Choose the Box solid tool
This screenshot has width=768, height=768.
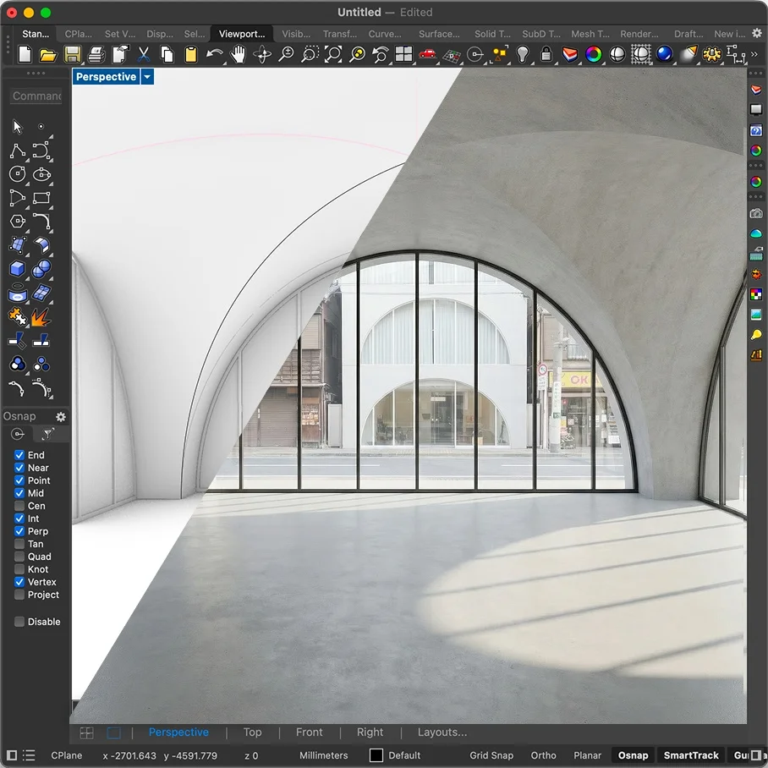(x=18, y=269)
